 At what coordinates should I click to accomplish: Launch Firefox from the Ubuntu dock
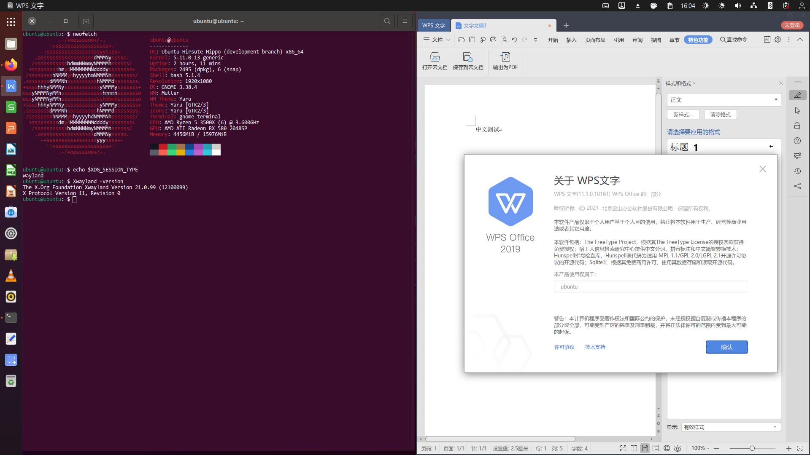pos(11,65)
